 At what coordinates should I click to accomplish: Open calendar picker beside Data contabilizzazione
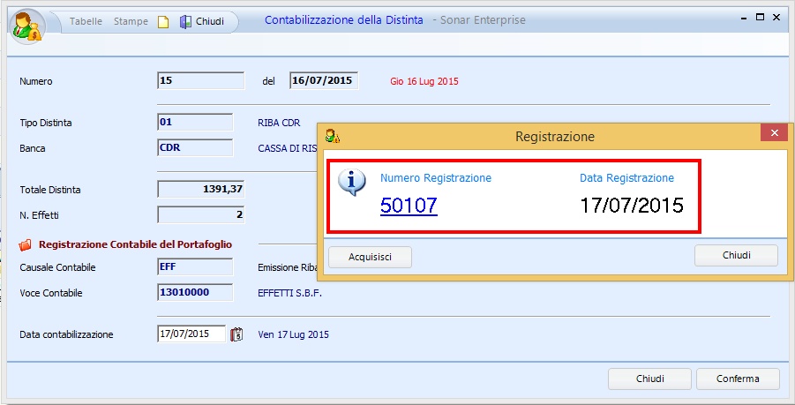236,334
